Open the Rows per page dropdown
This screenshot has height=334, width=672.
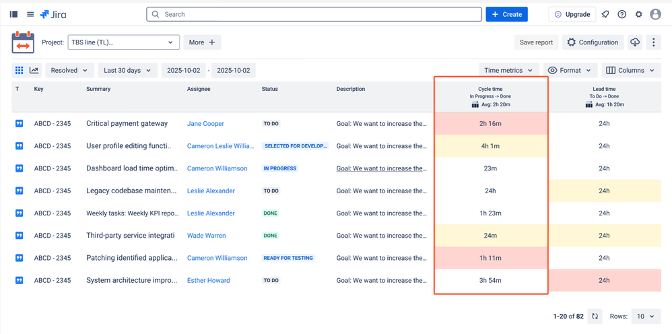[646, 316]
